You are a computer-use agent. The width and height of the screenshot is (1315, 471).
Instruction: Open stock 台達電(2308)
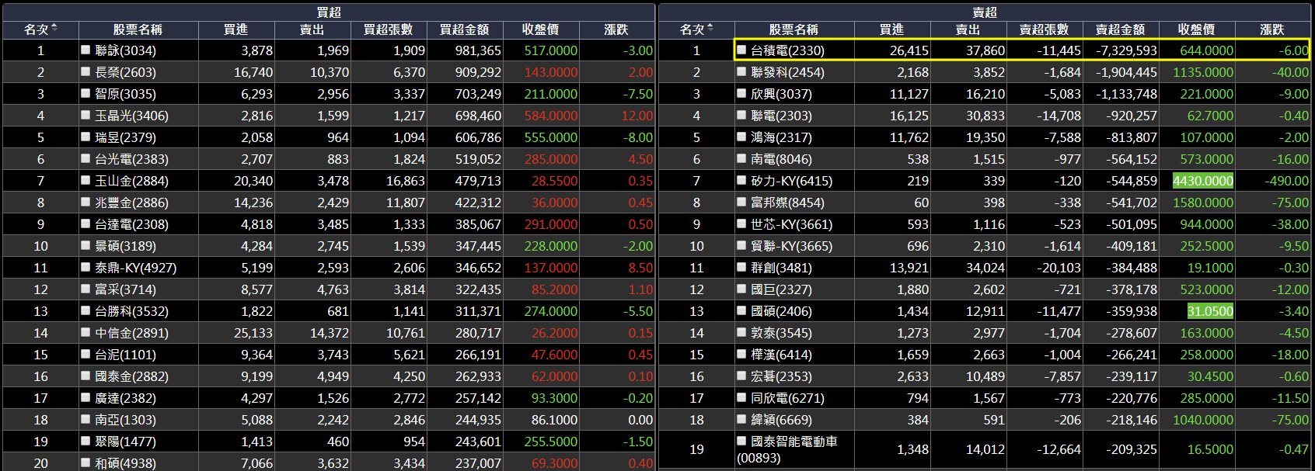(x=131, y=224)
